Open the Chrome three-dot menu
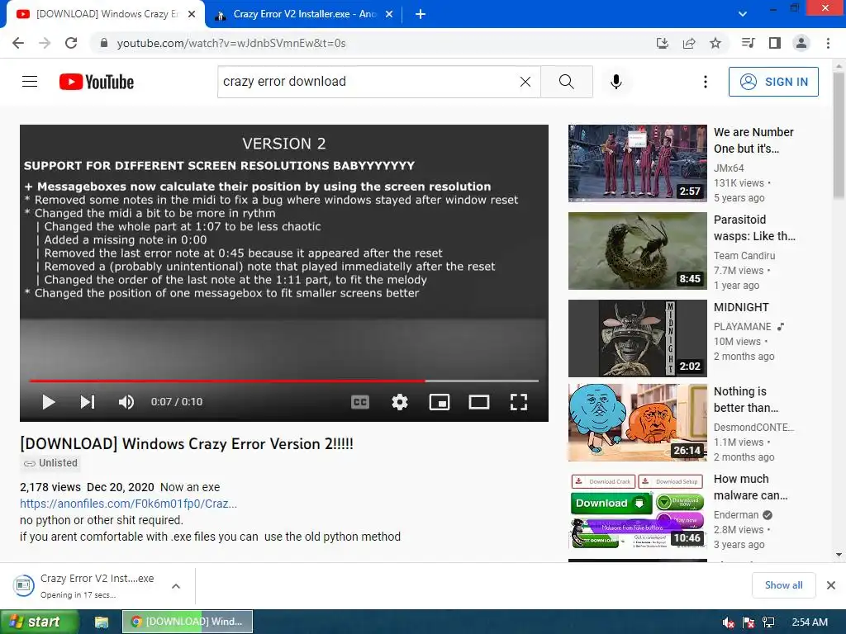 (828, 43)
